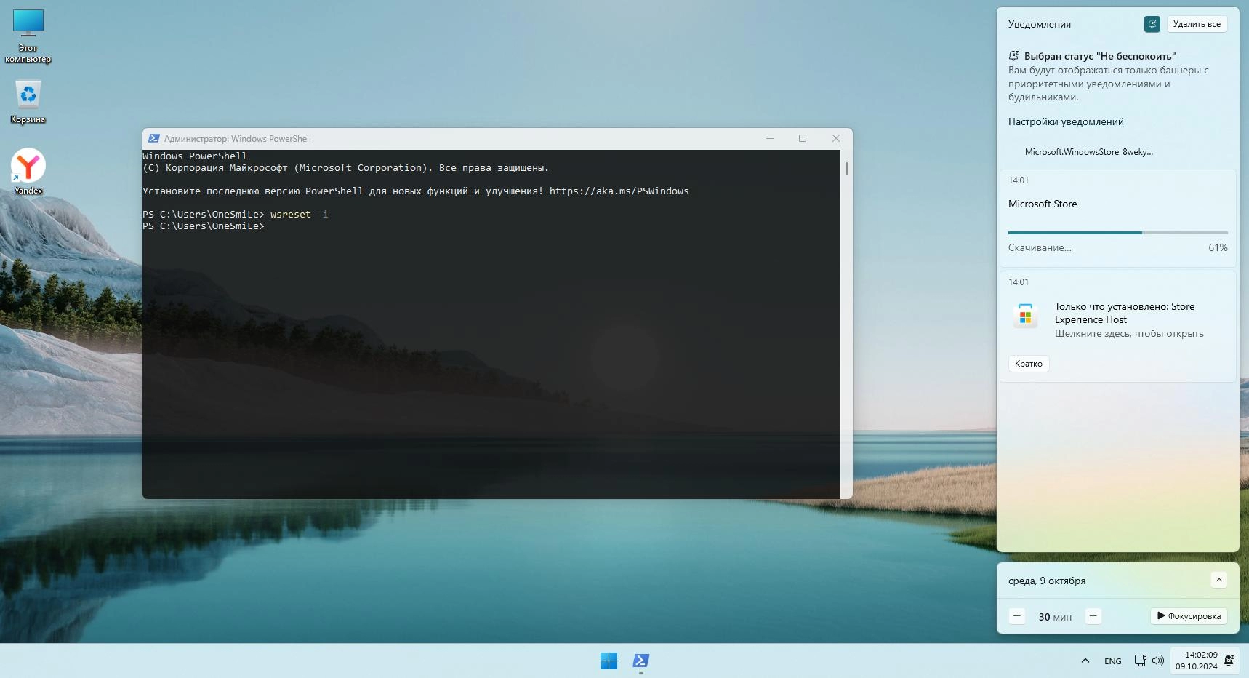Click the 'Только что установлено: Store Experience Host' text
This screenshot has height=678, width=1249.
click(x=1125, y=313)
